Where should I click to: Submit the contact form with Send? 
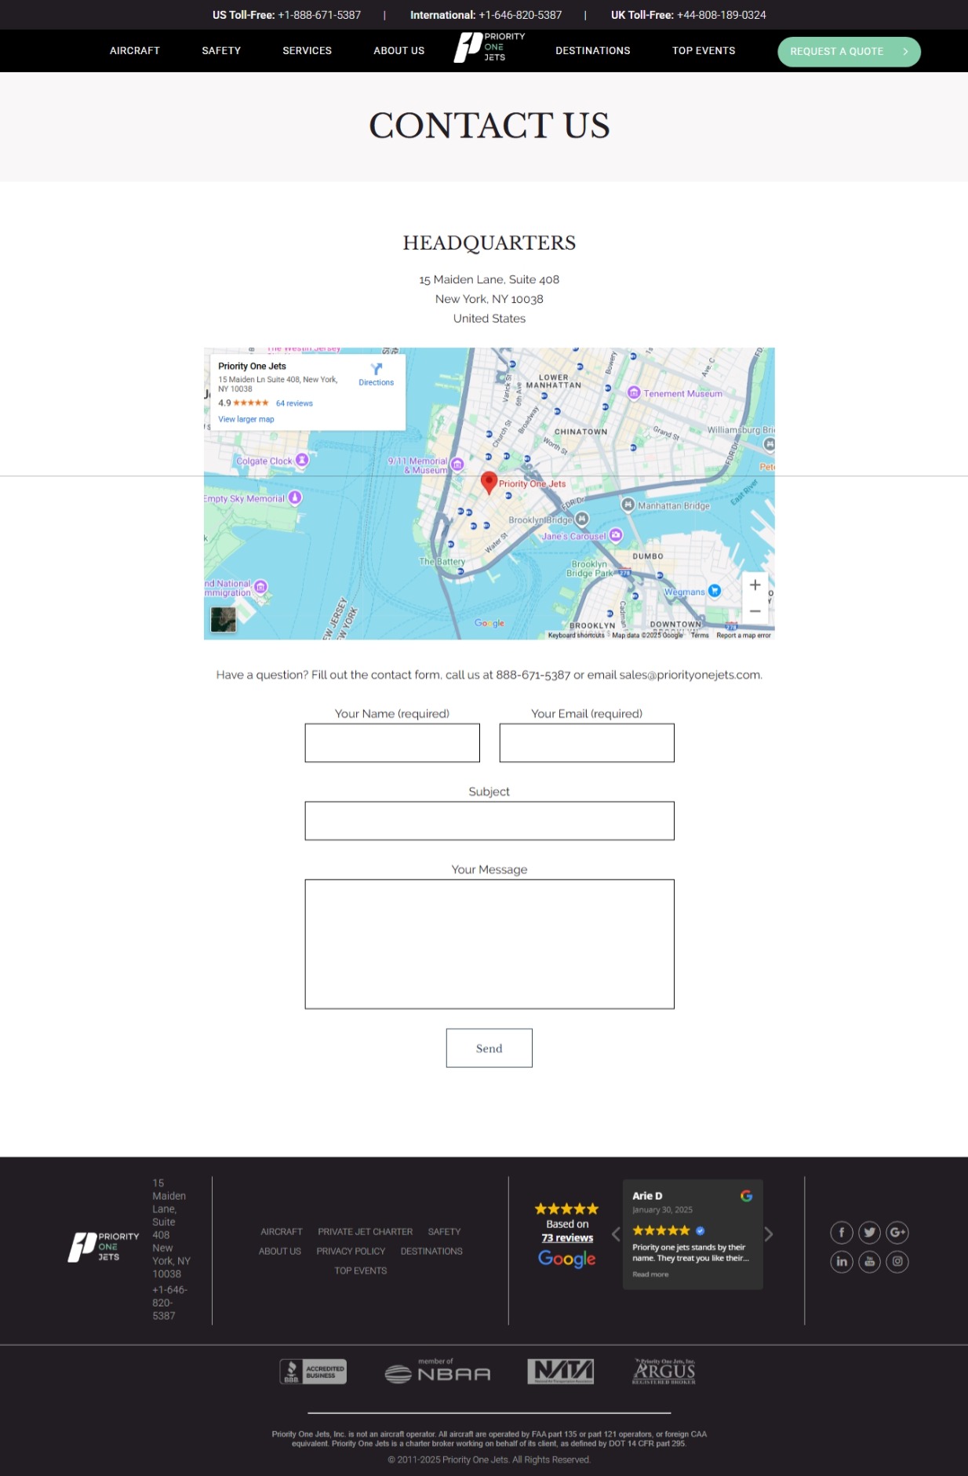click(489, 1048)
